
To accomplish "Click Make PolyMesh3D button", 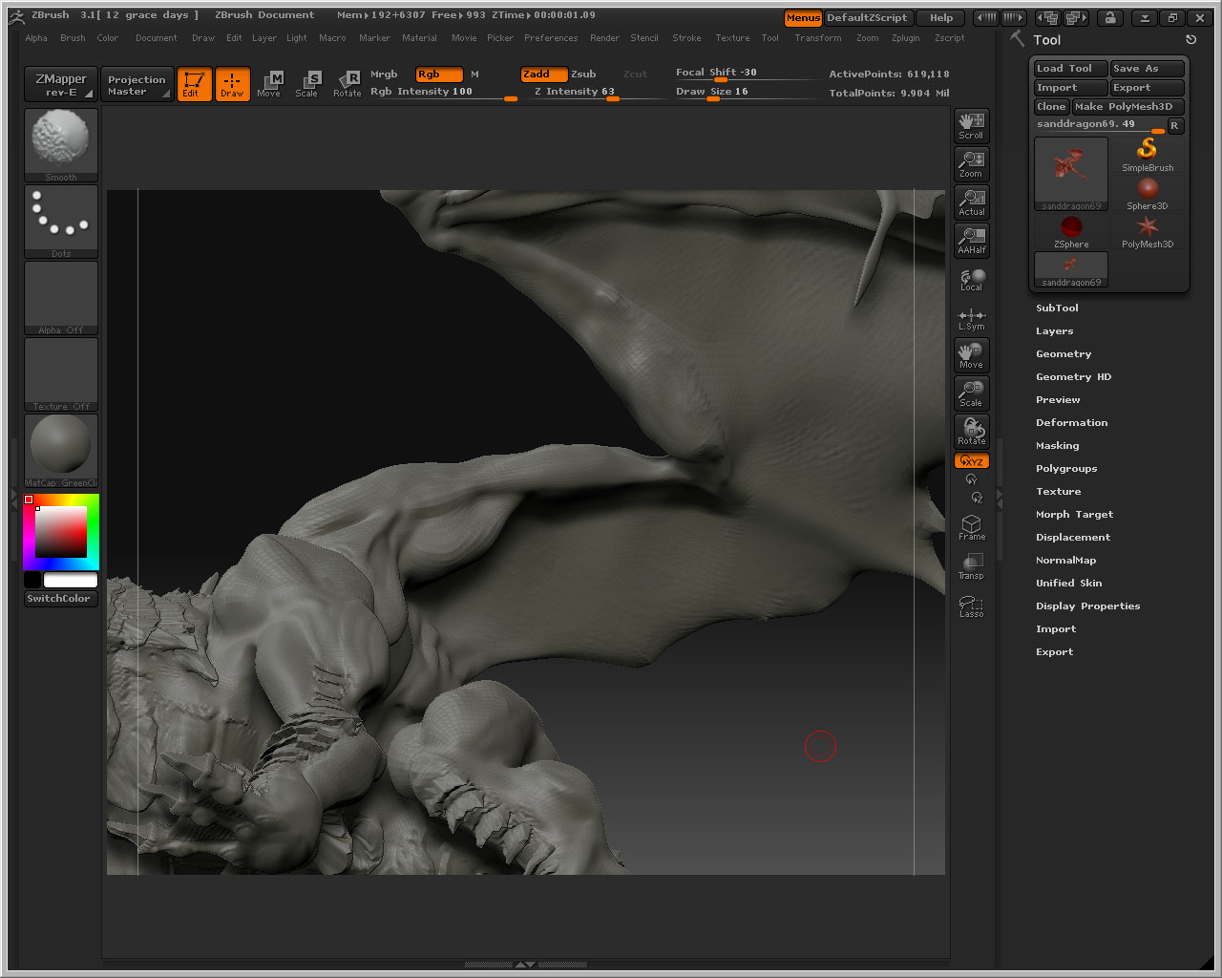I will click(1127, 107).
